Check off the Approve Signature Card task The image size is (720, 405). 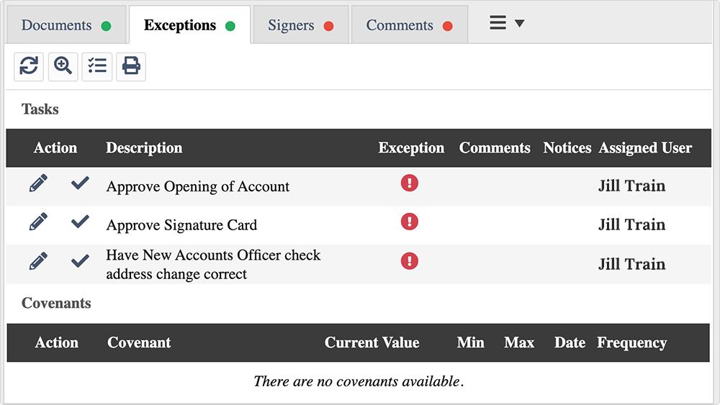pyautogui.click(x=80, y=222)
